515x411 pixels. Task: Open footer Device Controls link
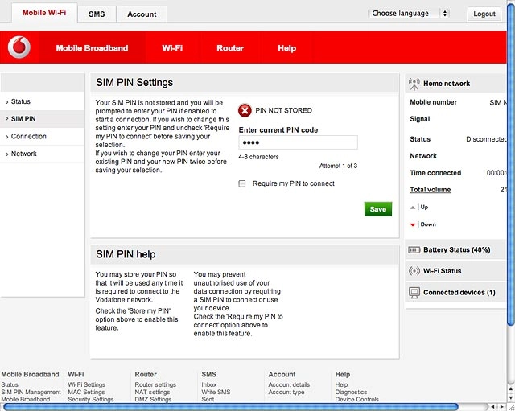pos(357,400)
